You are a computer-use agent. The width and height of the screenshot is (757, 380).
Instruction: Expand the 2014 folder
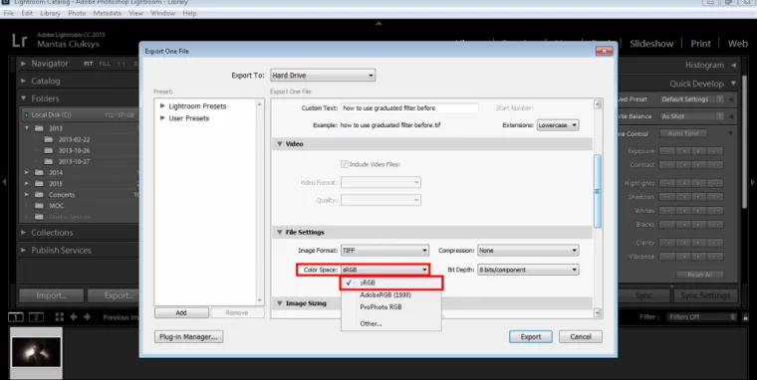[x=27, y=173]
